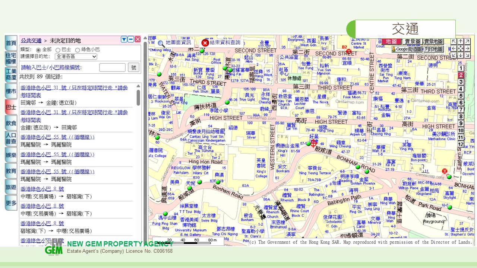Image resolution: width=477 pixels, height=268 pixels.
Task: Click the red MTR symbol near Park Road
Action: [x=444, y=171]
